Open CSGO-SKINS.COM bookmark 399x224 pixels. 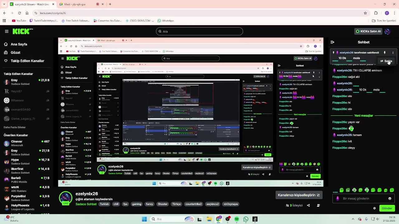coord(139,21)
